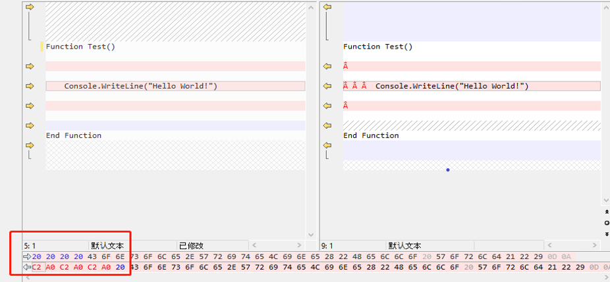Click '43' byte in top hex row
This screenshot has height=282, width=610.
(x=92, y=257)
